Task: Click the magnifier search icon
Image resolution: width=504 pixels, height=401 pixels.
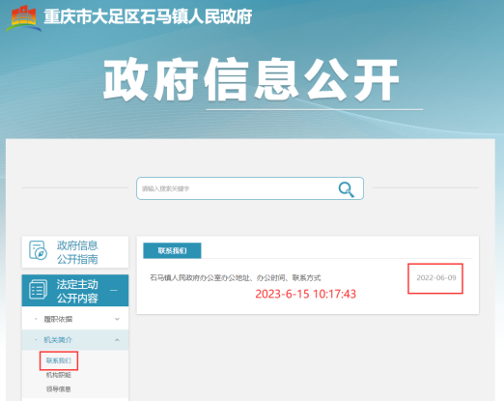Action: [347, 189]
